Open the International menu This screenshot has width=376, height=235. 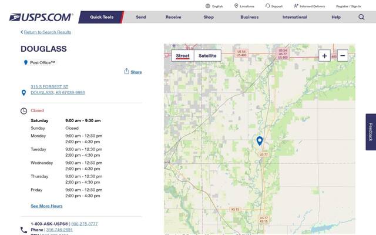[x=295, y=17]
